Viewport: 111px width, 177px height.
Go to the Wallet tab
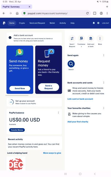pos(52,23)
